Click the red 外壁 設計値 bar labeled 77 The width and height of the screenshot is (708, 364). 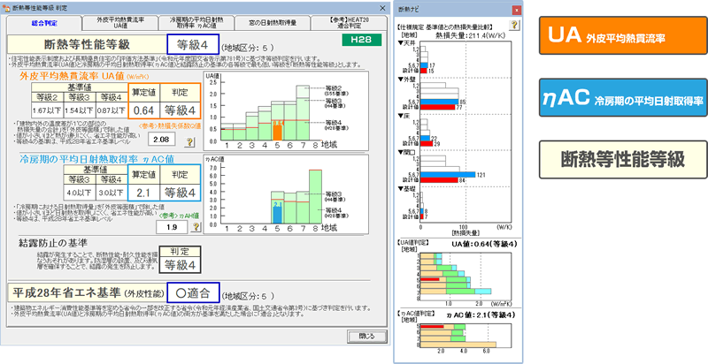[x=437, y=107]
